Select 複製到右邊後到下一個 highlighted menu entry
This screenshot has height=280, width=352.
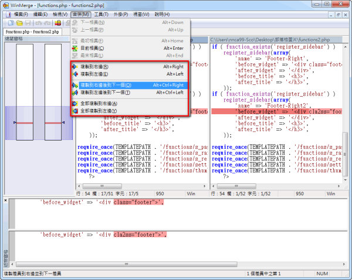(106, 85)
